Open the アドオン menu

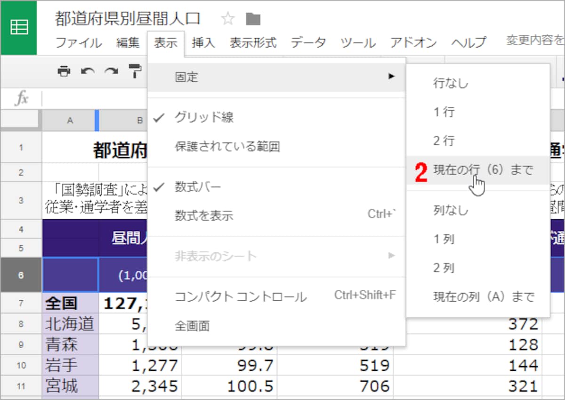[x=413, y=43]
